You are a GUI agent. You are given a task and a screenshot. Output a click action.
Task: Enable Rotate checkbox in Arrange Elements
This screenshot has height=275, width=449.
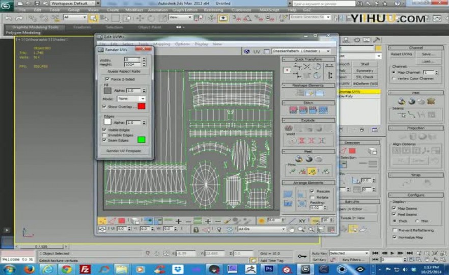(312, 198)
